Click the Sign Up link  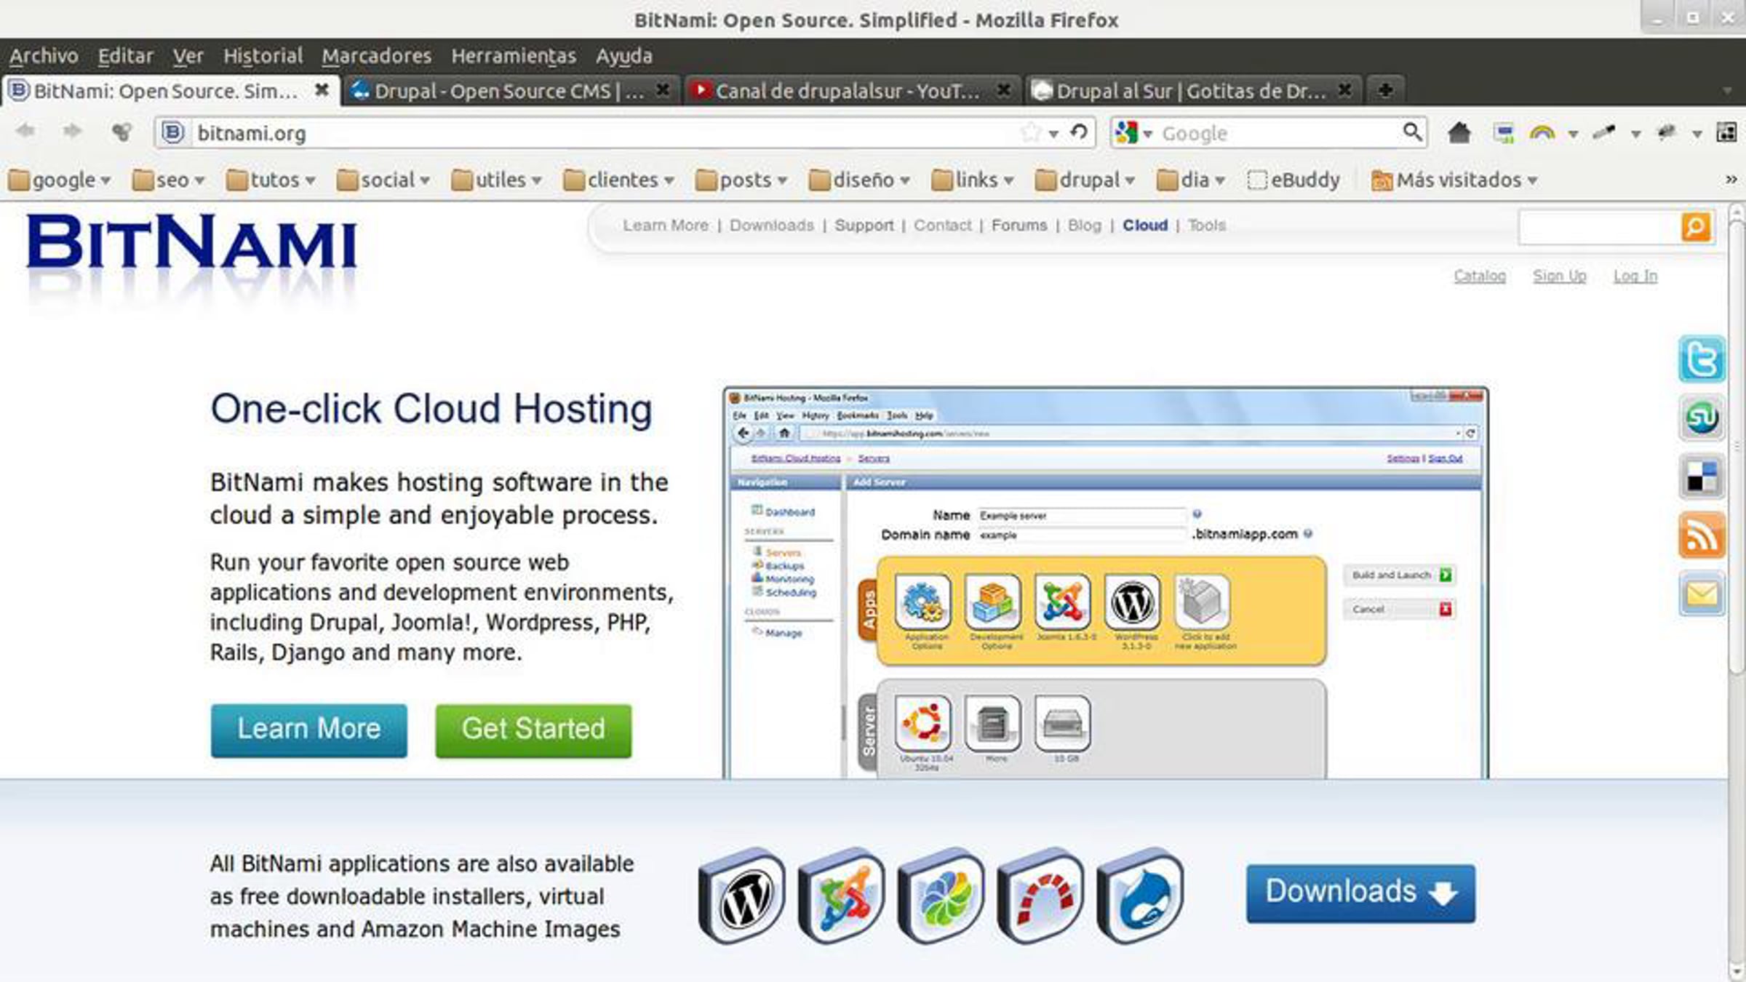tap(1559, 276)
